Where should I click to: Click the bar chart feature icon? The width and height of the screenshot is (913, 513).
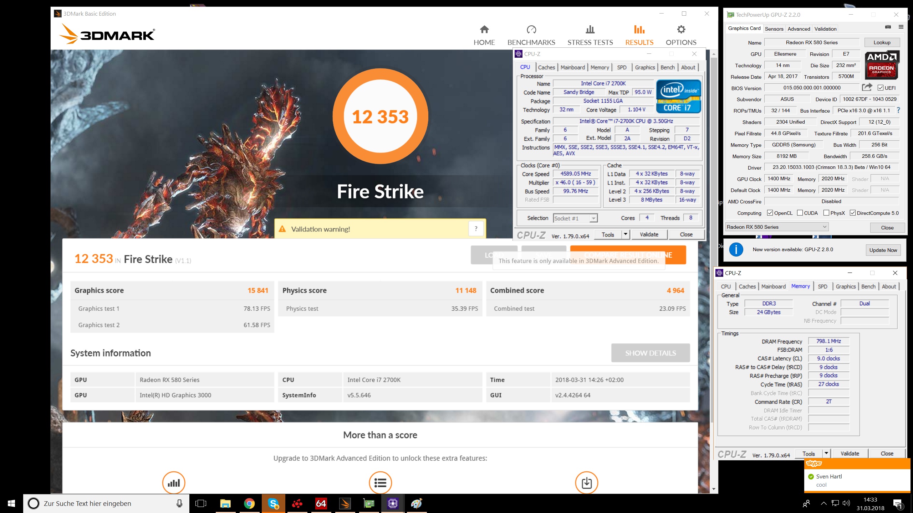(174, 483)
